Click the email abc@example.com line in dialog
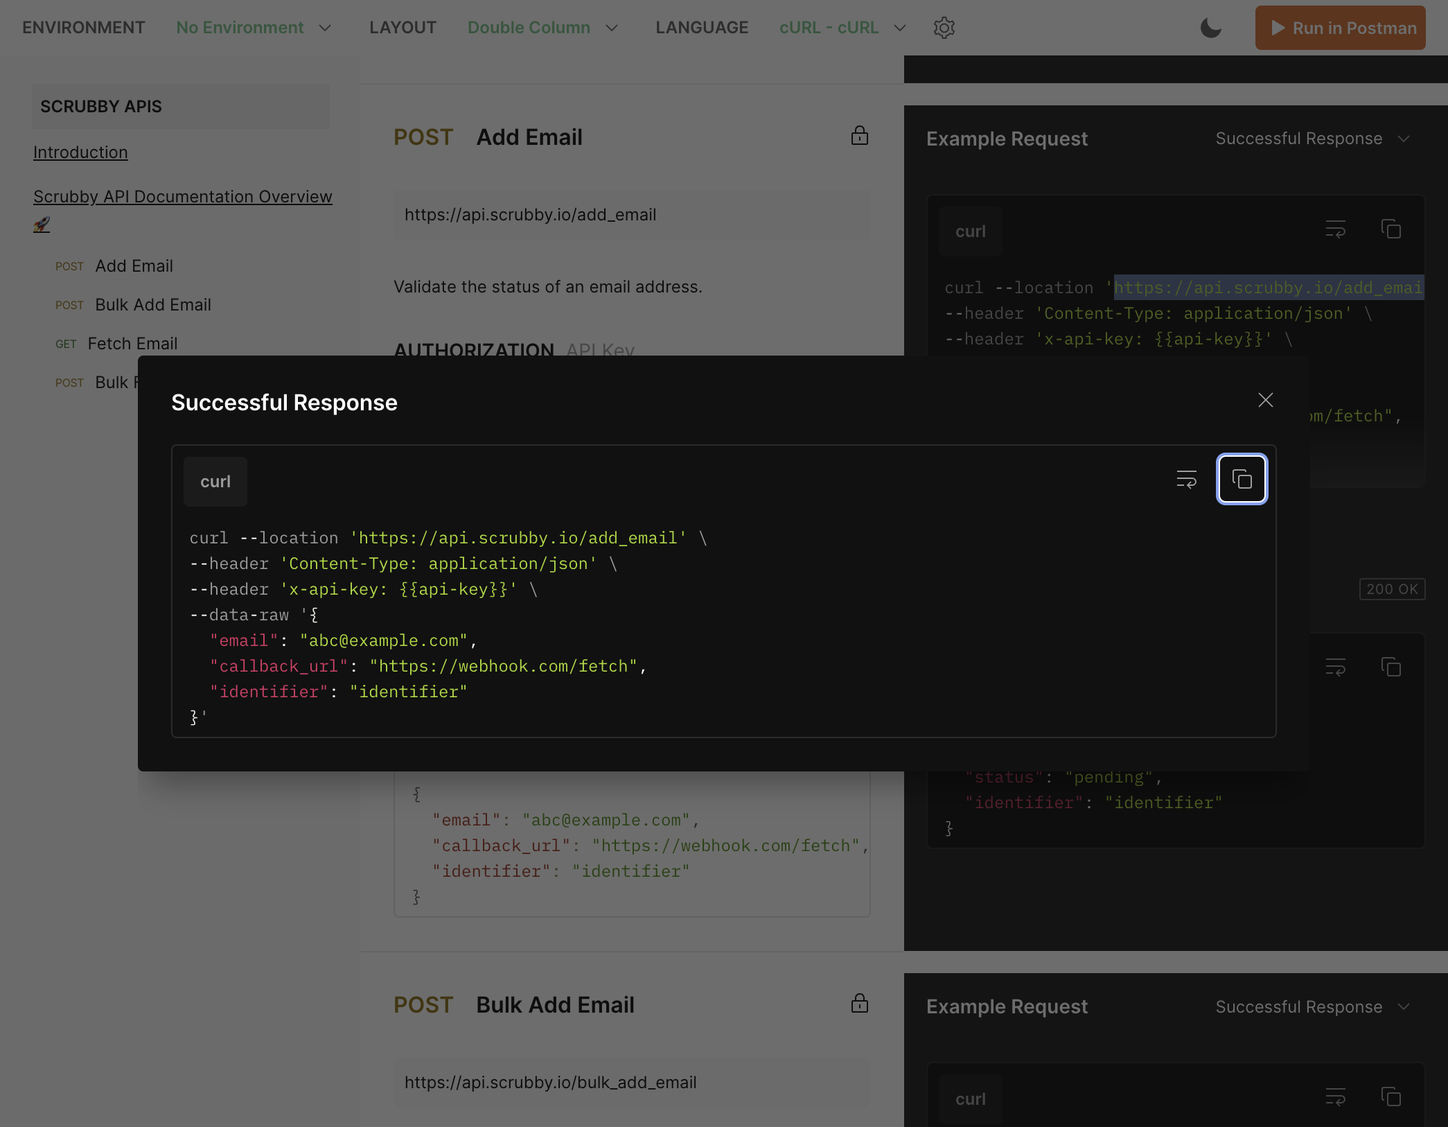Image resolution: width=1448 pixels, height=1127 pixels. point(343,640)
